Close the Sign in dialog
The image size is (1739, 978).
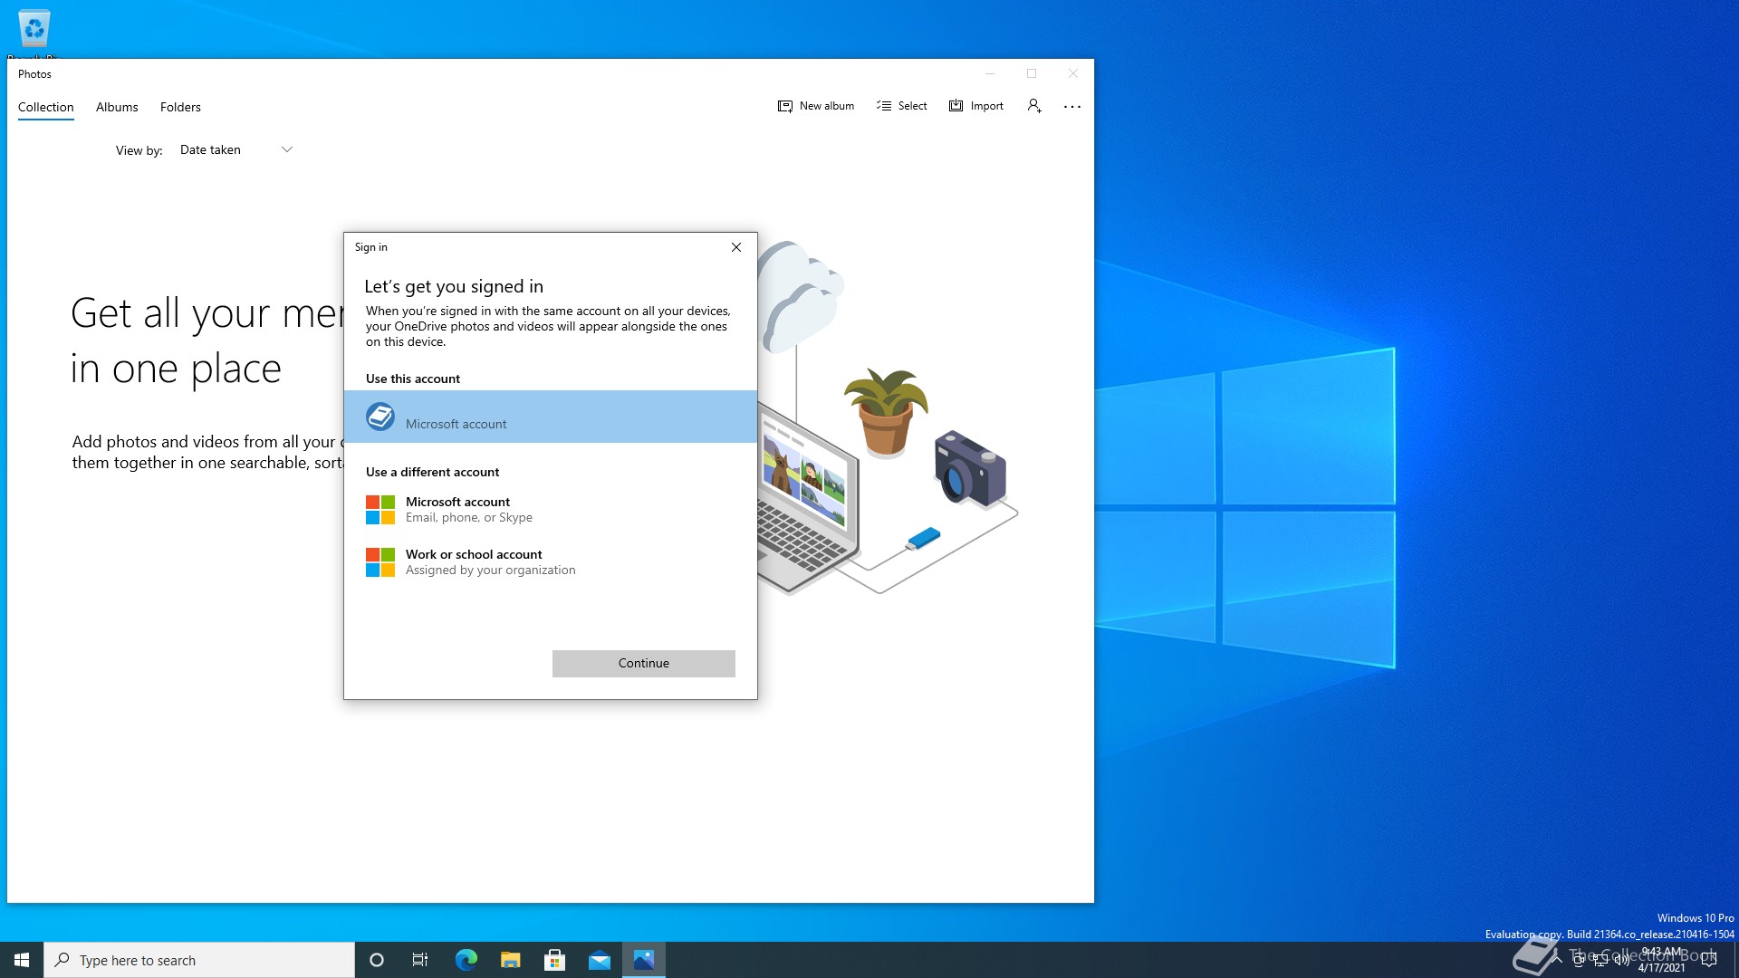pos(736,247)
